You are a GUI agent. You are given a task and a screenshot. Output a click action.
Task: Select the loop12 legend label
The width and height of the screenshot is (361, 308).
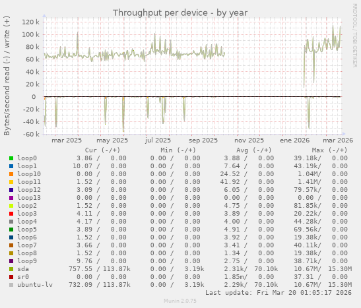pos(29,190)
